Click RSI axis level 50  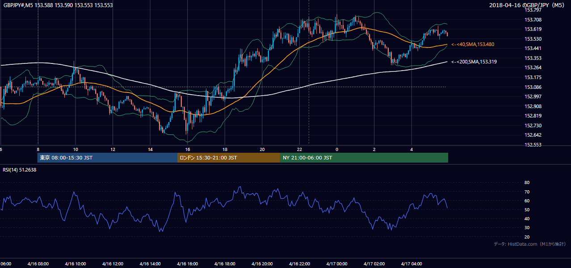(x=527, y=209)
